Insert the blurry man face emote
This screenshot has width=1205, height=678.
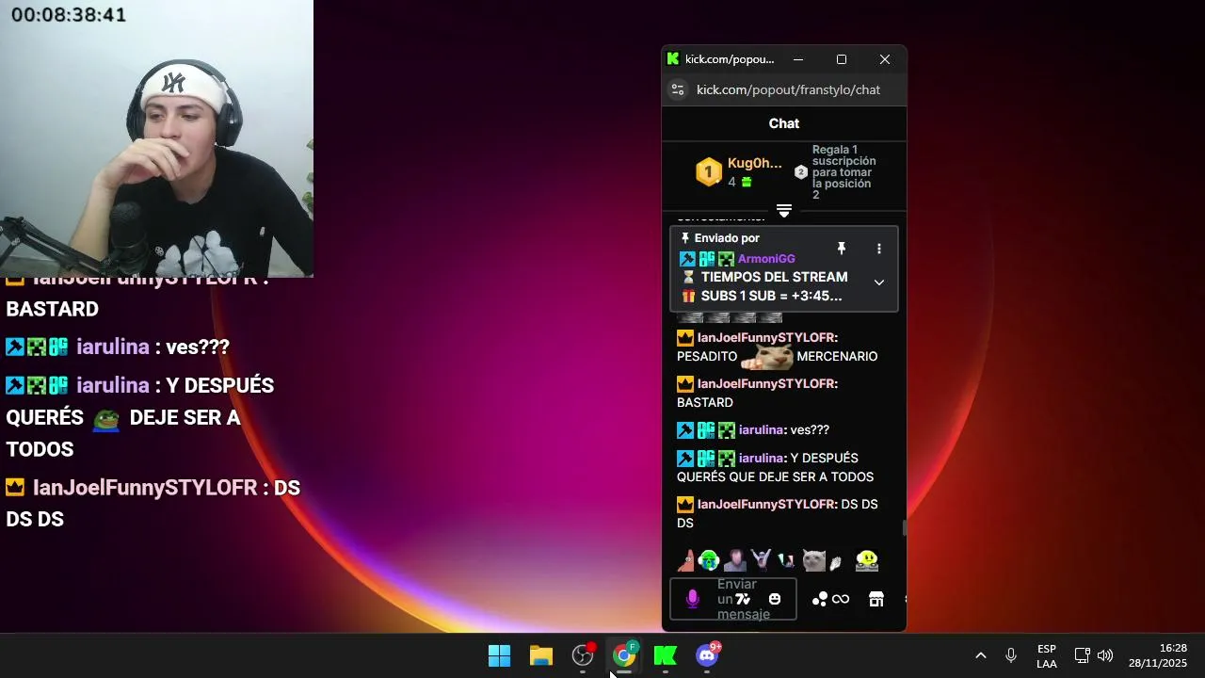click(734, 561)
